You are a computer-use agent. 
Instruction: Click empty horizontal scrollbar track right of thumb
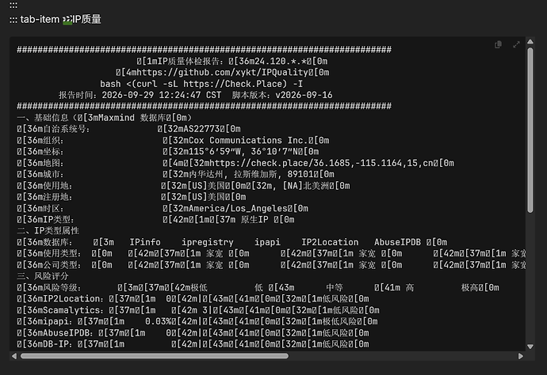pyautogui.click(x=403, y=356)
